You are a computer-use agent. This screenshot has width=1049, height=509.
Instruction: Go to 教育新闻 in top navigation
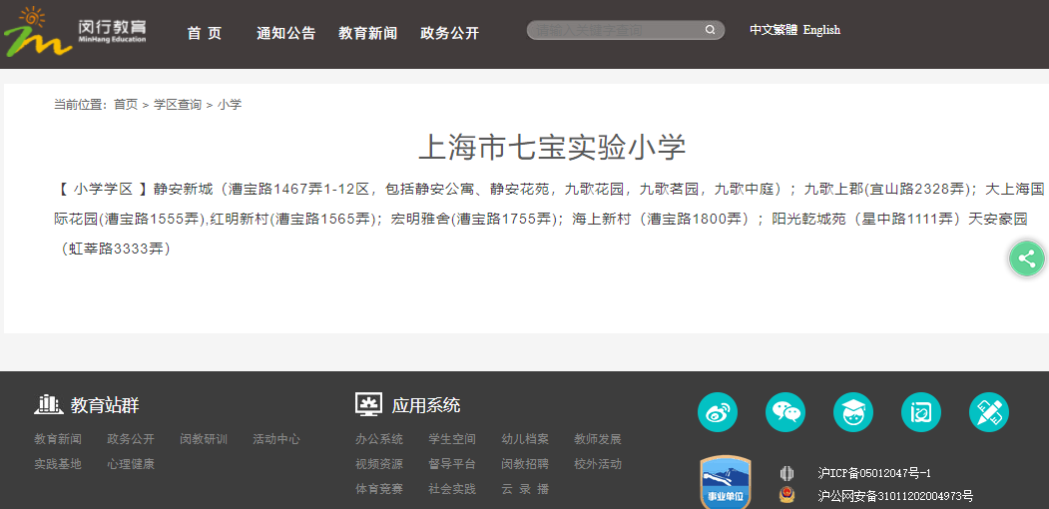[x=367, y=33]
